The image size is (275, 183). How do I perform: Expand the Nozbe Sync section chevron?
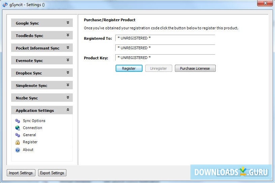tap(68, 97)
